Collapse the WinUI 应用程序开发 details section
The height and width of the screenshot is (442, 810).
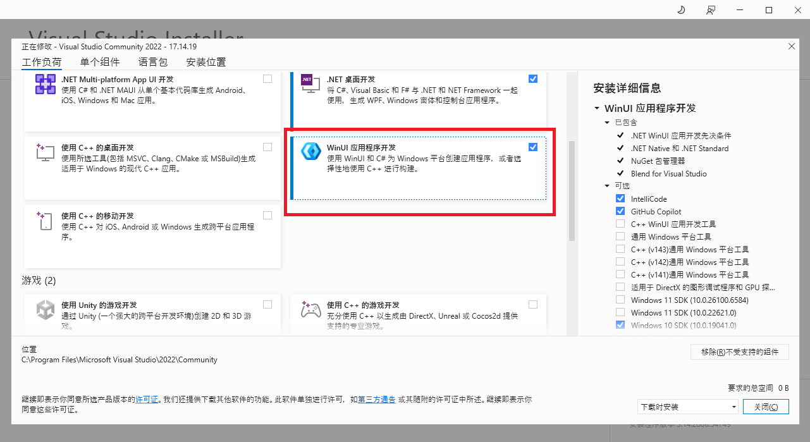597,109
